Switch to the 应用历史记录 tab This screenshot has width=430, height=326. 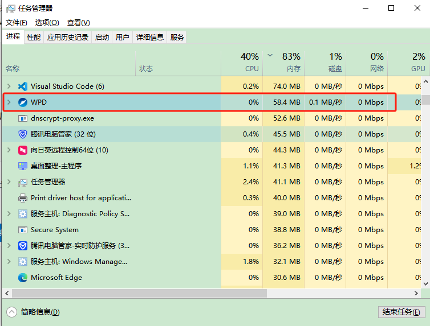pos(68,37)
